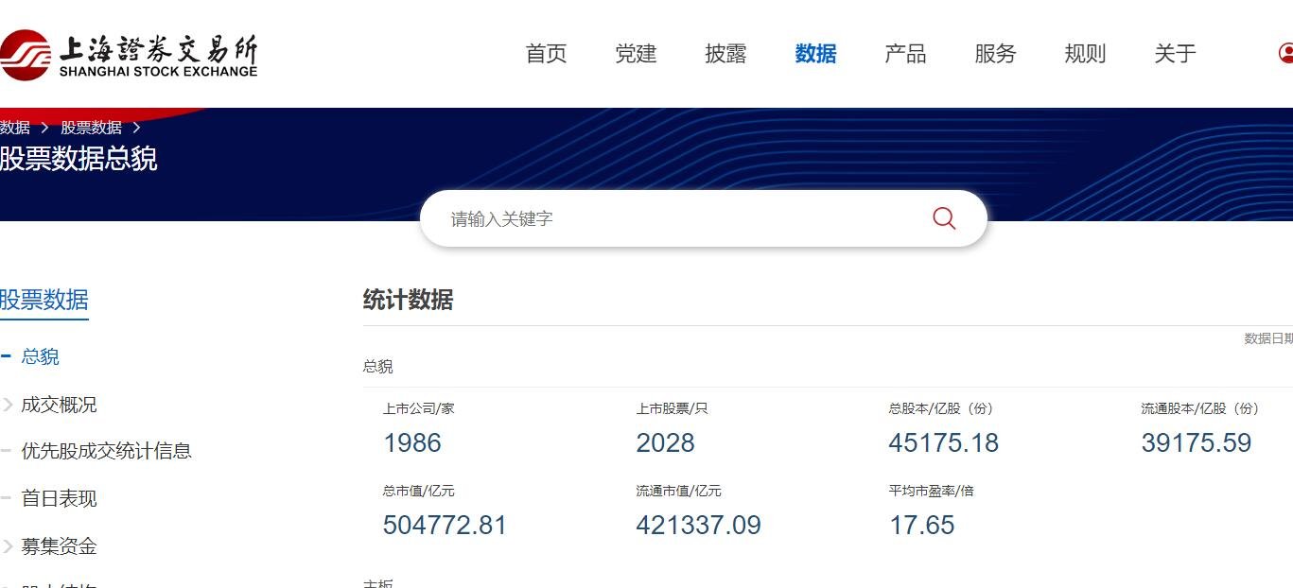Viewport: 1293px width, 588px height.
Task: Click the red search magnifier icon
Action: tap(943, 217)
